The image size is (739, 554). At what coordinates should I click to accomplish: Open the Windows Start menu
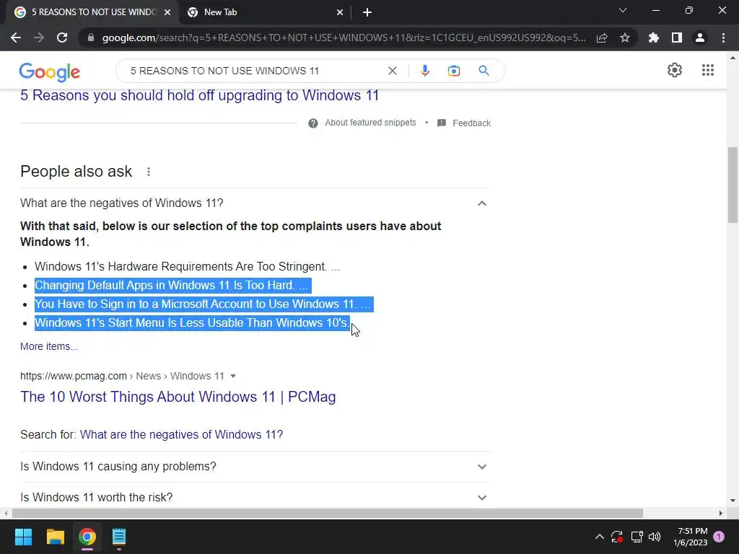pyautogui.click(x=23, y=537)
